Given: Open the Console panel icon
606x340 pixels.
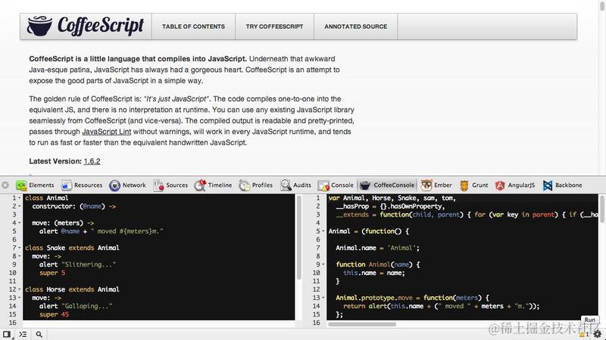Looking at the screenshot, I should (x=323, y=186).
